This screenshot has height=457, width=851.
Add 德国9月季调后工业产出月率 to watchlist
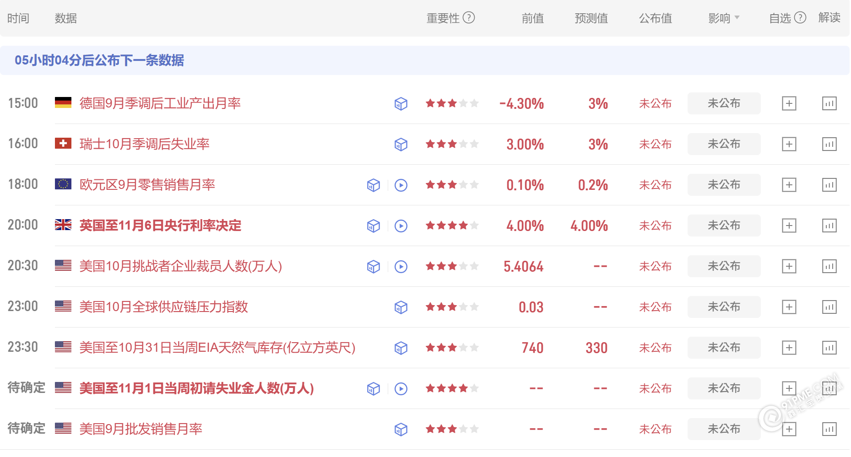(x=789, y=103)
